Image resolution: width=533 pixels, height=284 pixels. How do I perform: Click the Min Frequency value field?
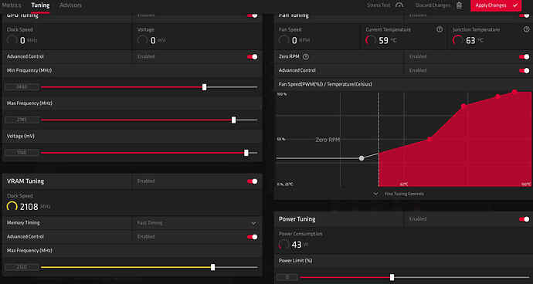[x=22, y=87]
